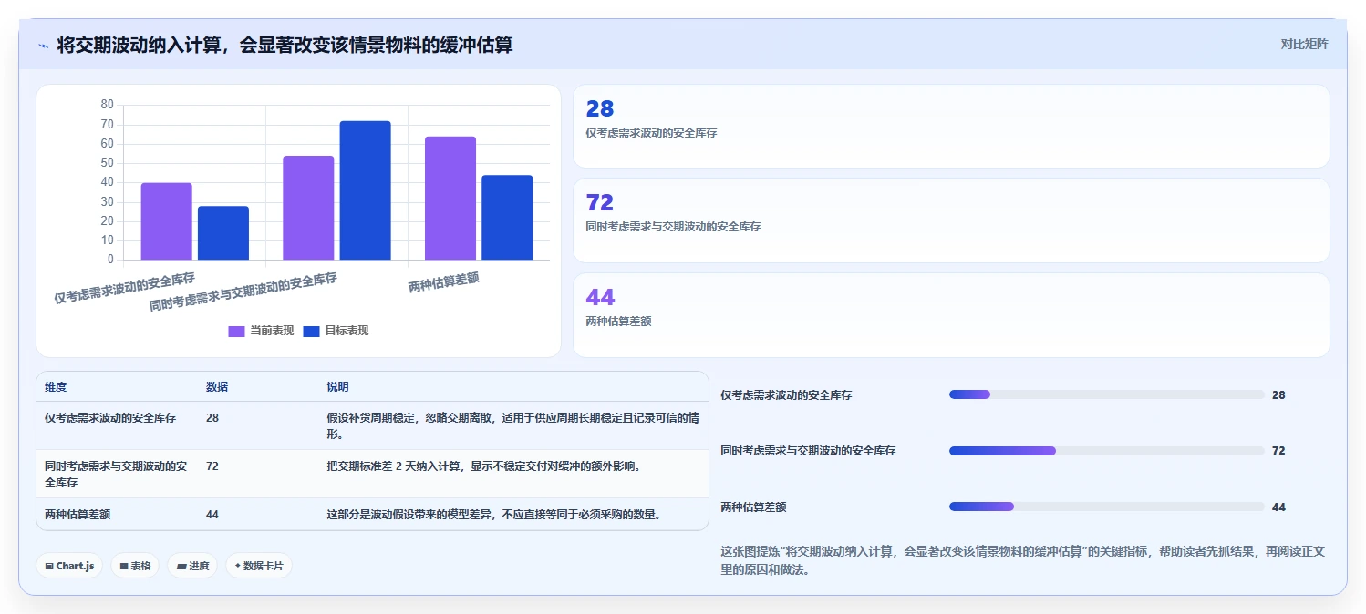1366x614 pixels.
Task: Click the progress value 44 at right
Action: click(x=1278, y=507)
